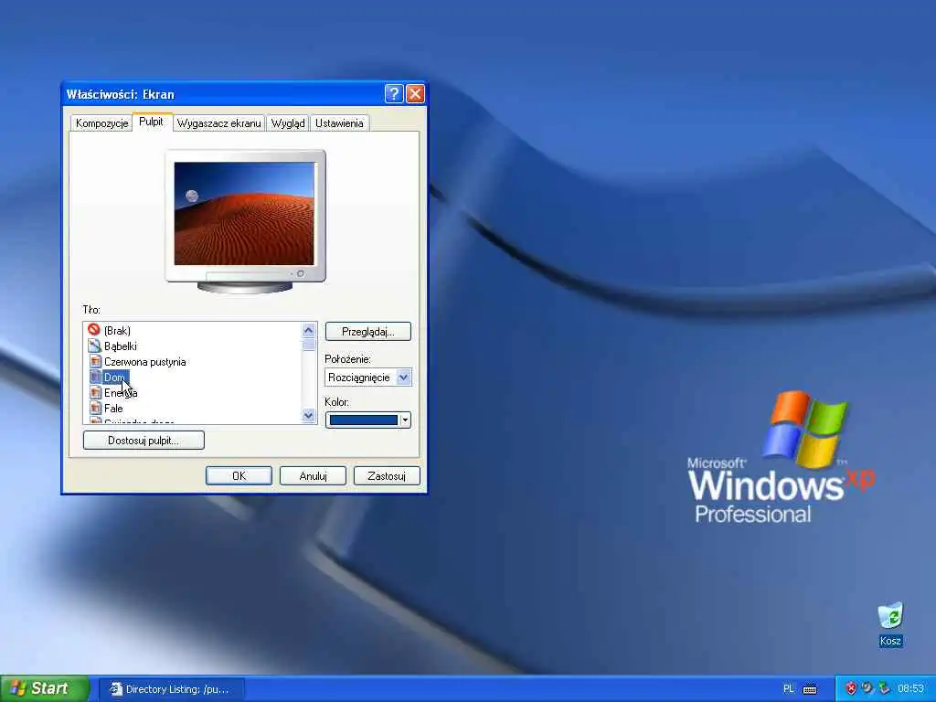Choose Czerwona pustynia background
This screenshot has width=936, height=702.
(x=145, y=361)
